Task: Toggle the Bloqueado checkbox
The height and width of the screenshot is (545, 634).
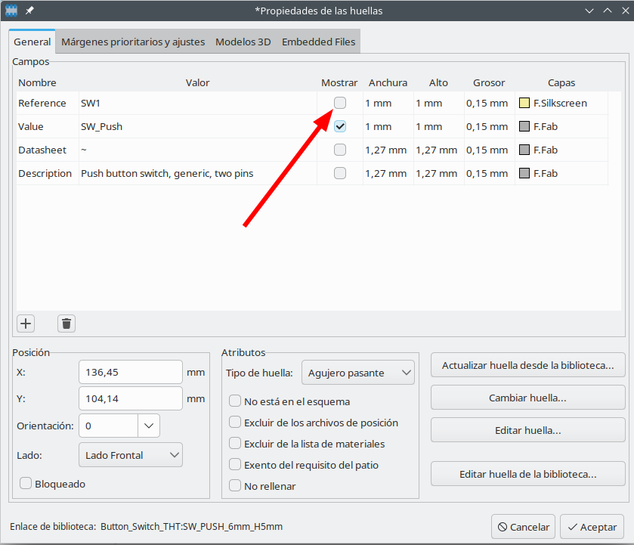Action: pyautogui.click(x=26, y=483)
